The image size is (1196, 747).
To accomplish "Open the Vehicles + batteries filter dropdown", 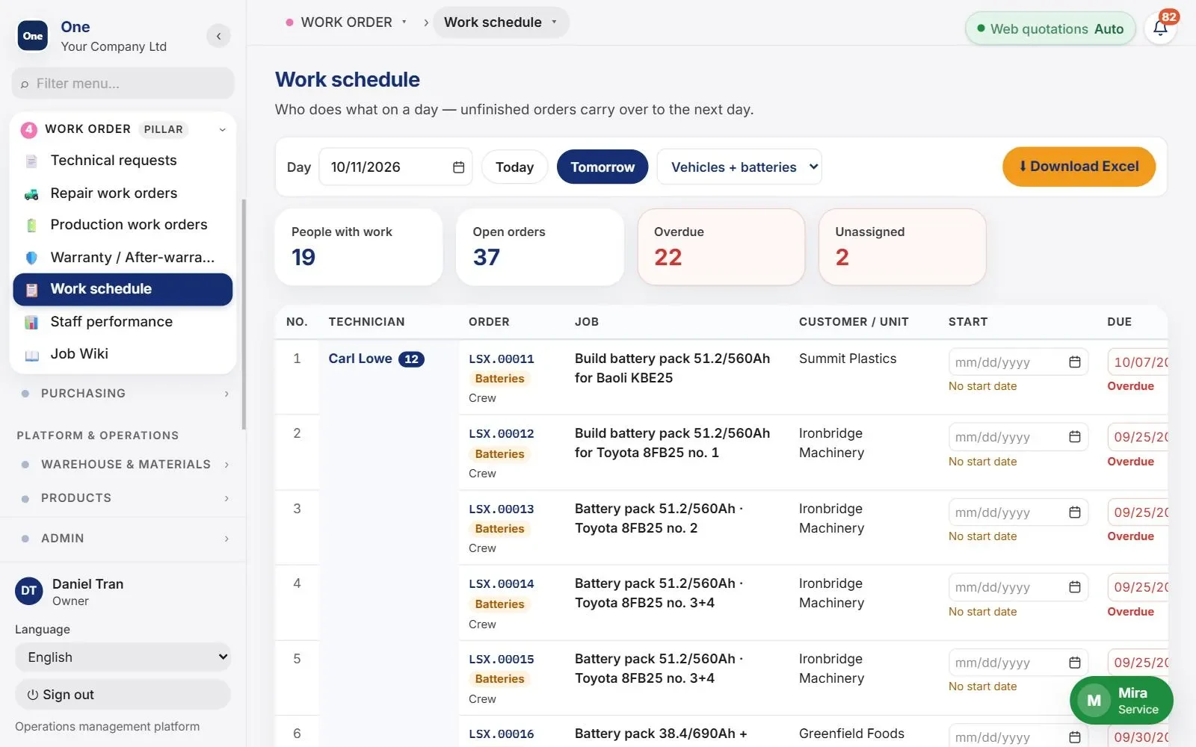I will pos(739,167).
